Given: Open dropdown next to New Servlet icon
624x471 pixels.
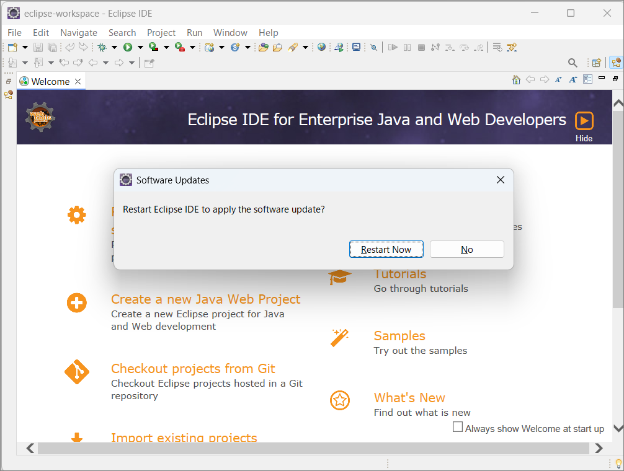Looking at the screenshot, I should click(x=247, y=47).
